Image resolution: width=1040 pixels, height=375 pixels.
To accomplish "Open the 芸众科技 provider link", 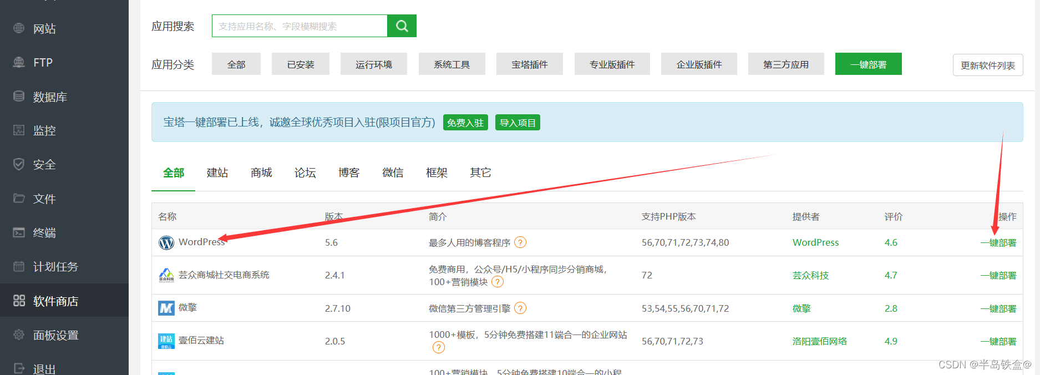I will tap(810, 275).
